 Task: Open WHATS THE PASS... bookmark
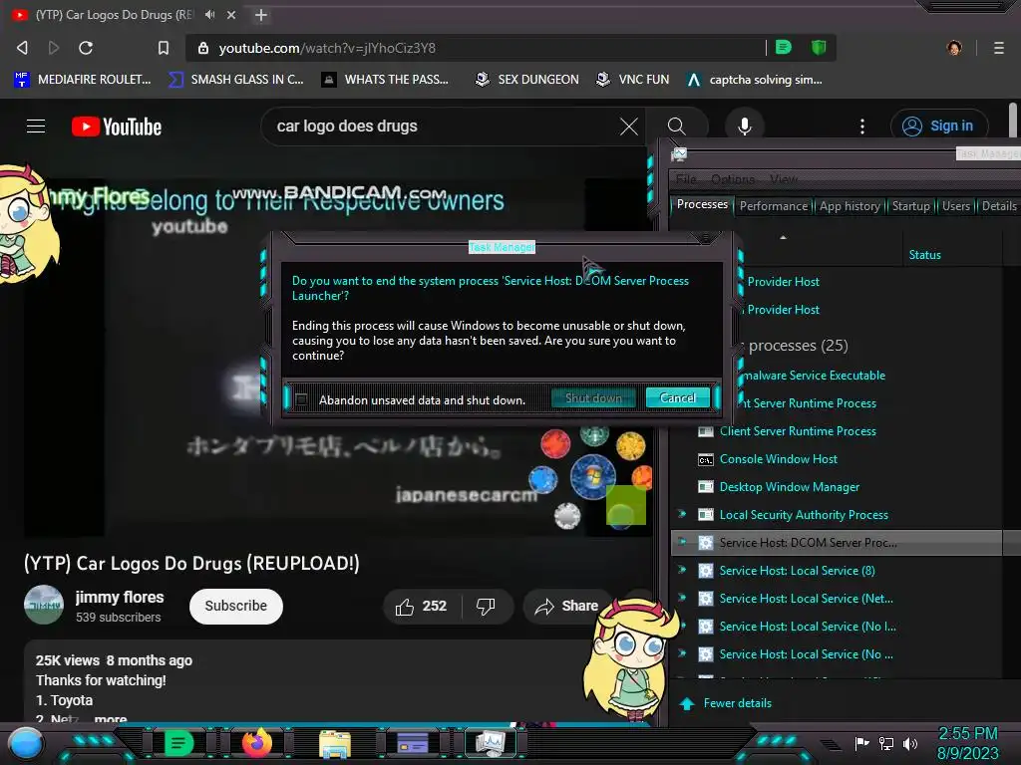[386, 80]
